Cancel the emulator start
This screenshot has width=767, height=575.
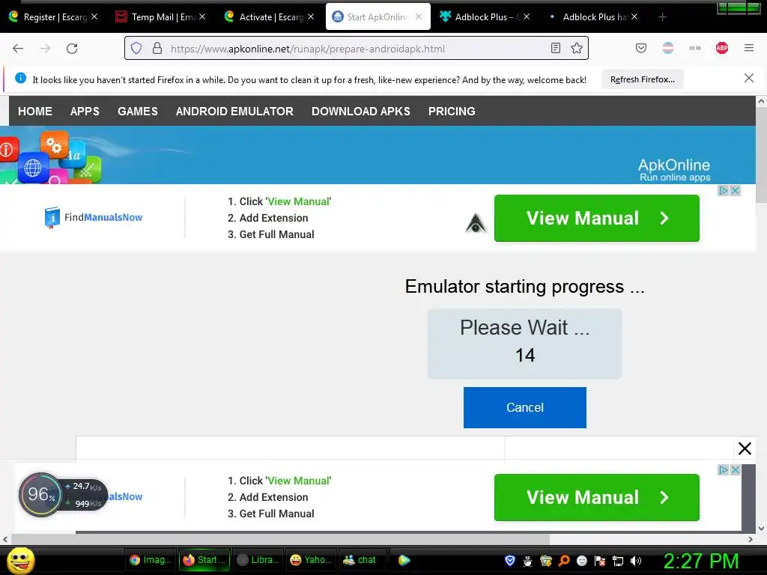tap(525, 407)
